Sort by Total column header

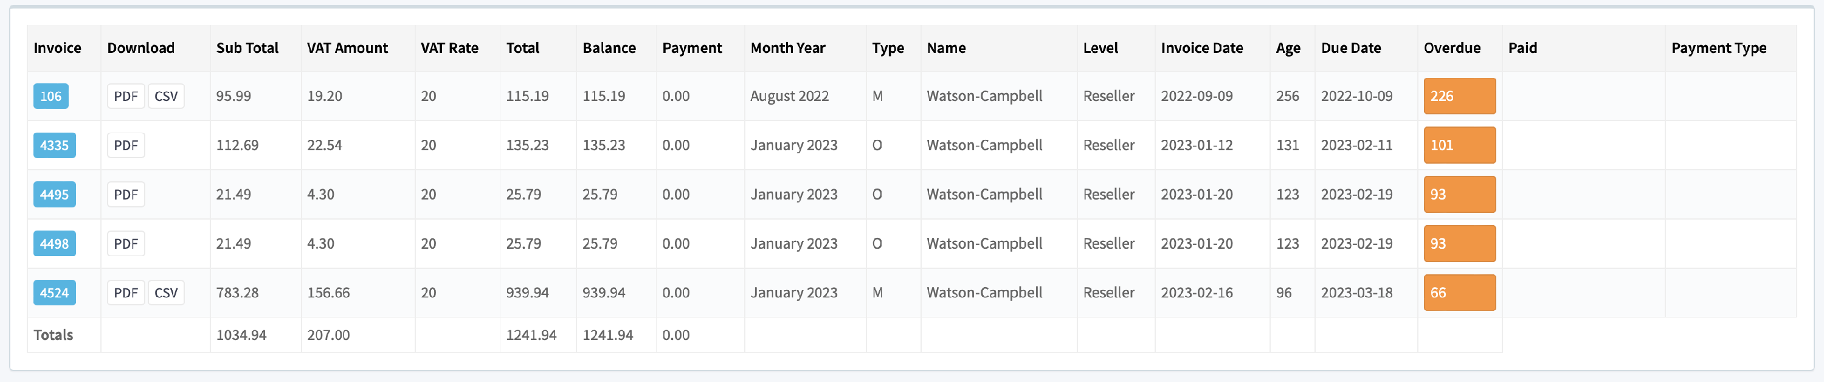tap(522, 48)
